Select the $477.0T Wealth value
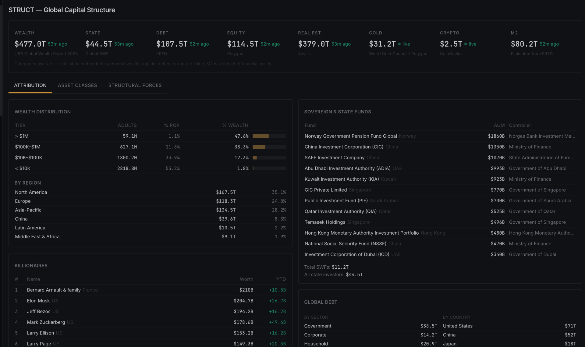The image size is (585, 347). tap(30, 44)
